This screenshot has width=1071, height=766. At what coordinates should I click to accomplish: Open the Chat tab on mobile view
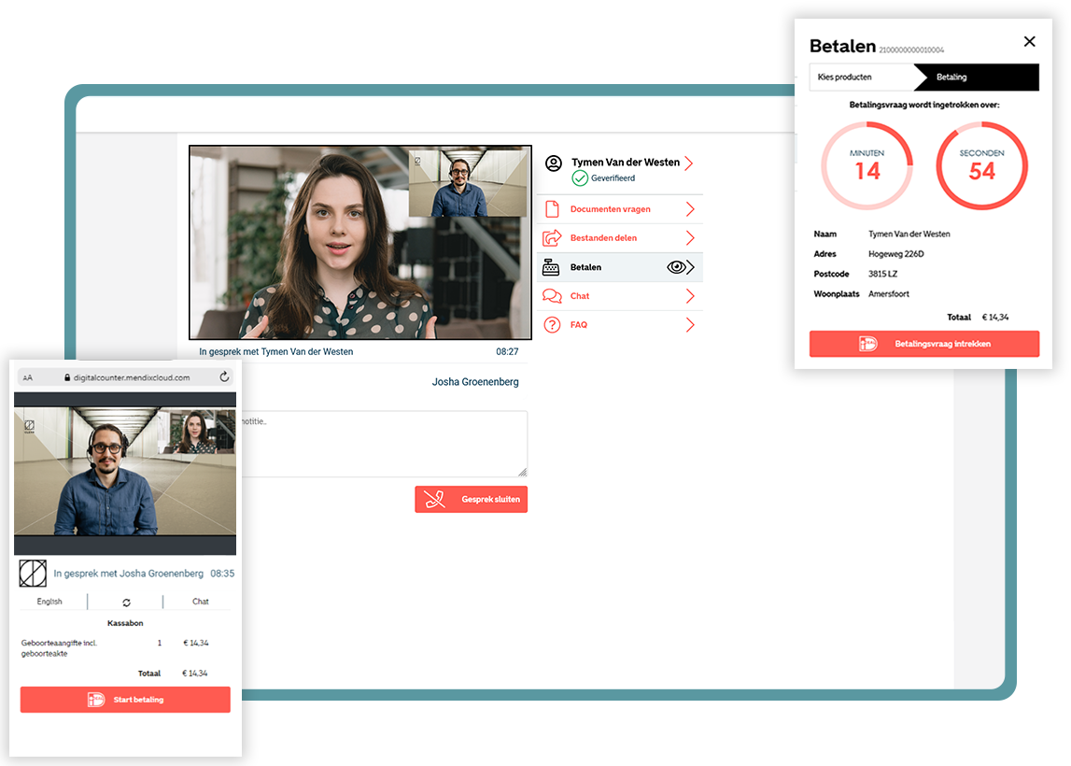click(201, 602)
